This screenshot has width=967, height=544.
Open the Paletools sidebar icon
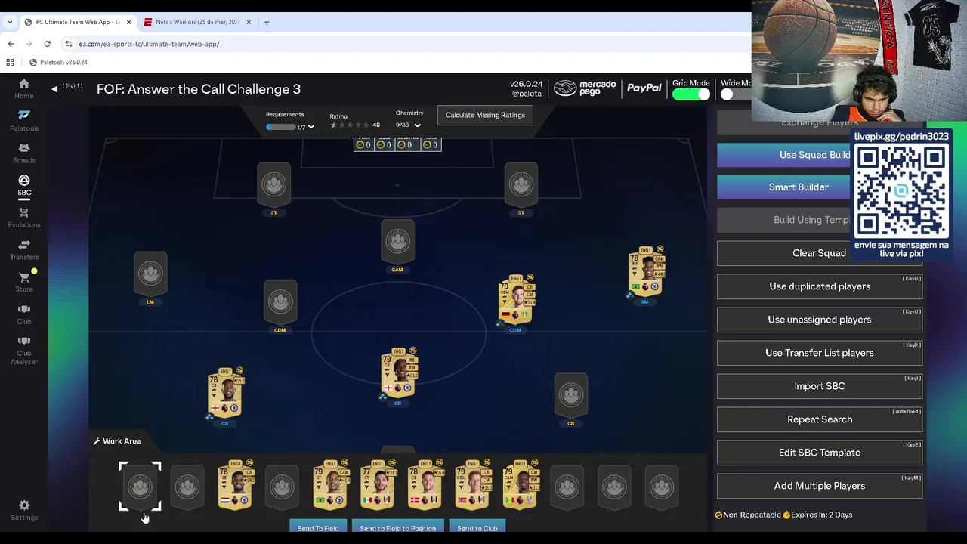click(24, 120)
